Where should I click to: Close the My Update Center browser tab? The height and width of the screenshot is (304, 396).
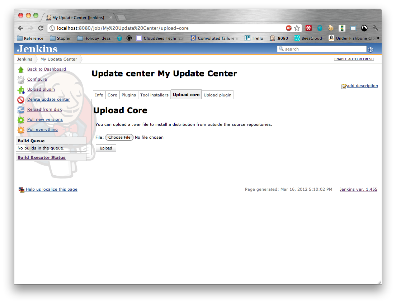click(110, 18)
